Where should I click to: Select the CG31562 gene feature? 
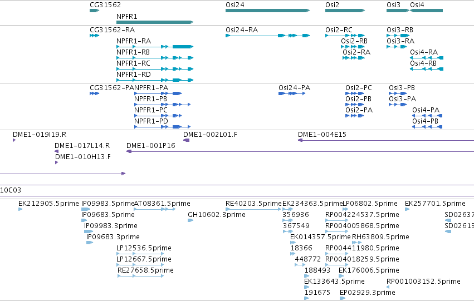click(x=94, y=11)
